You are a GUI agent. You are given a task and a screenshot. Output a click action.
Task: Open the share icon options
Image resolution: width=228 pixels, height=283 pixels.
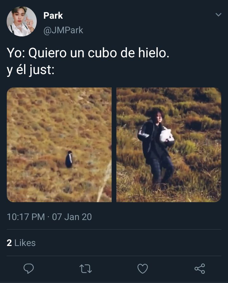(199, 268)
